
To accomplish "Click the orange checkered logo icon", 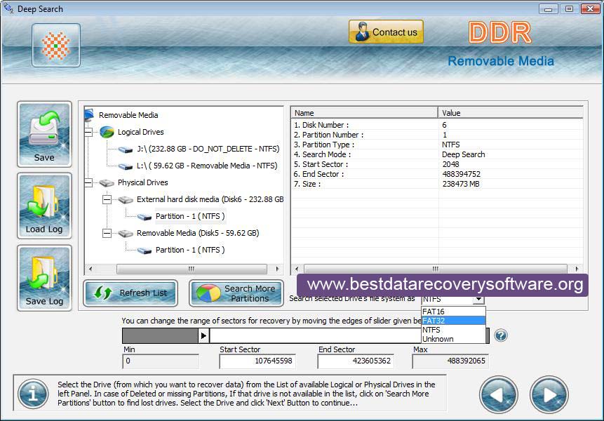I will tap(56, 46).
